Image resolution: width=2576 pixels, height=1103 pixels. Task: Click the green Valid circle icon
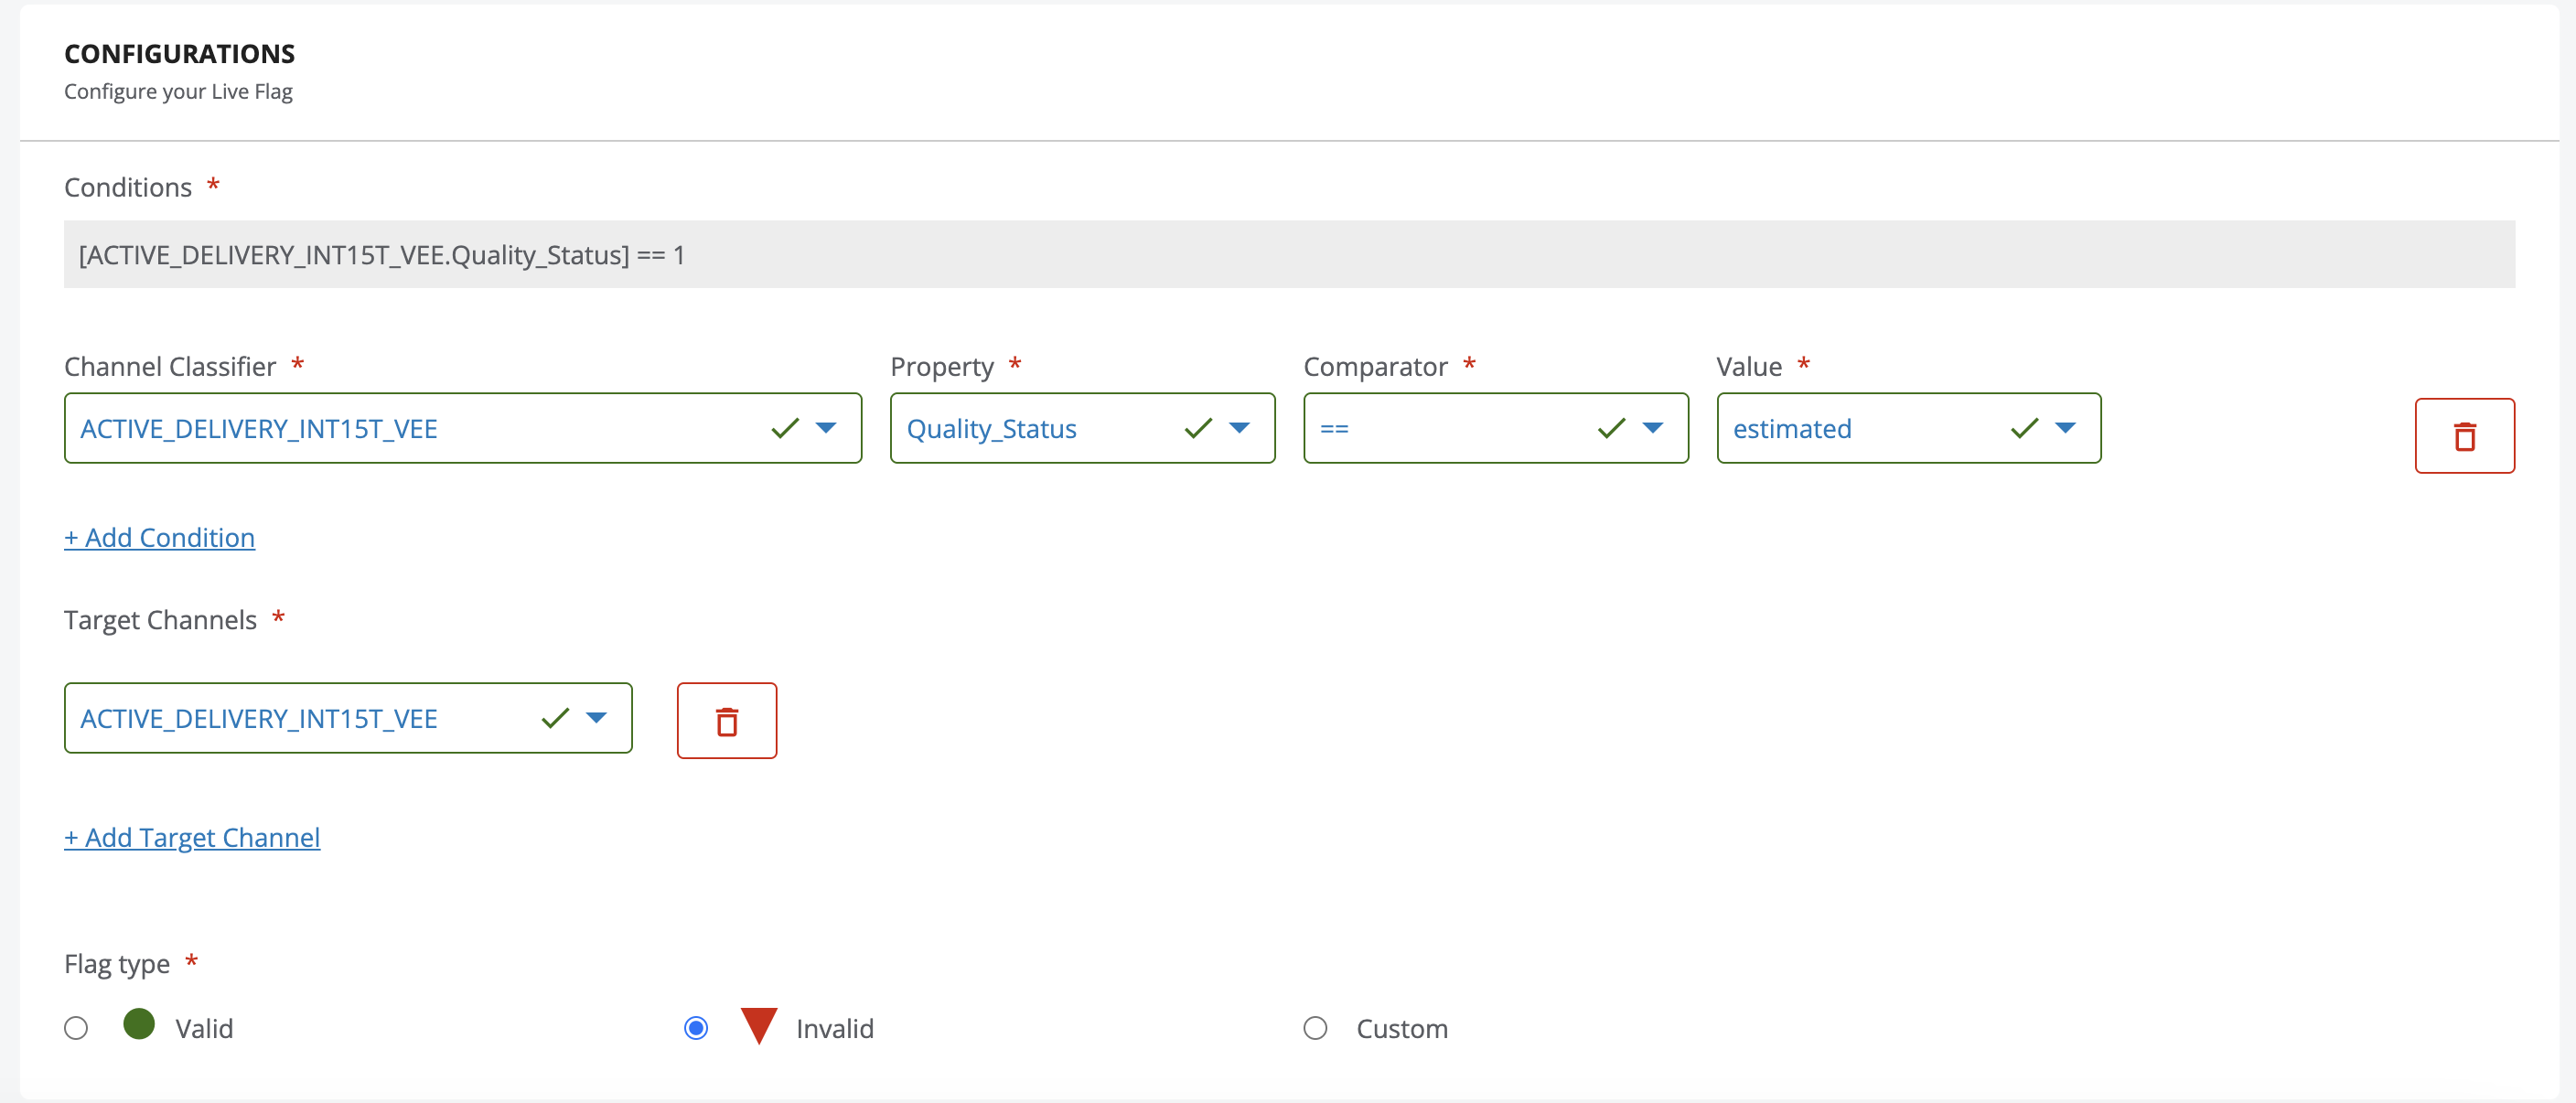click(x=139, y=1024)
